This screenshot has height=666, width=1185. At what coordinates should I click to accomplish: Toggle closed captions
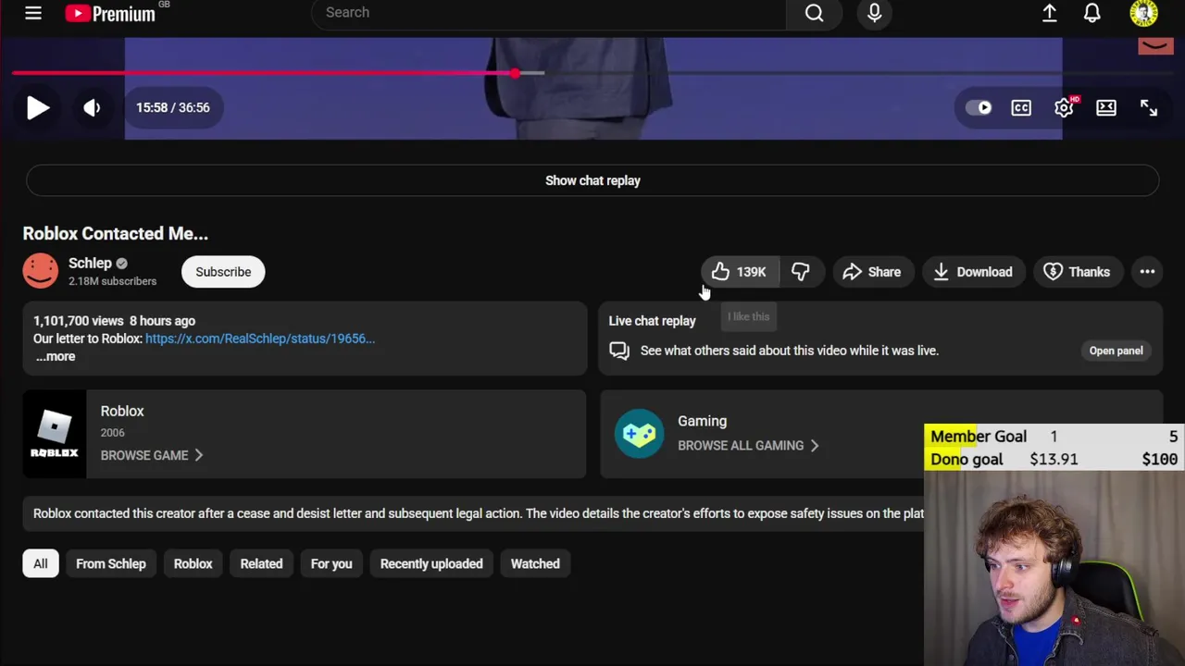click(x=1021, y=107)
